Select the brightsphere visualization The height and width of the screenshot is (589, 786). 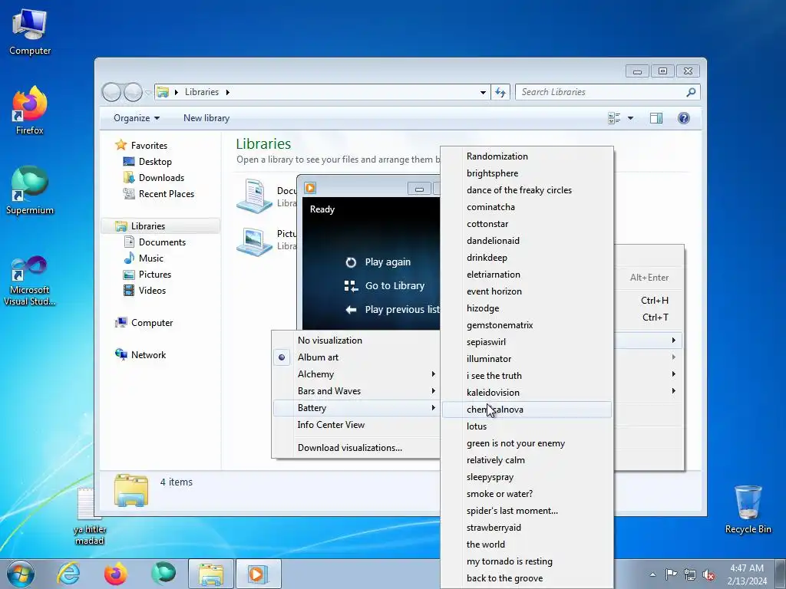[527, 173]
